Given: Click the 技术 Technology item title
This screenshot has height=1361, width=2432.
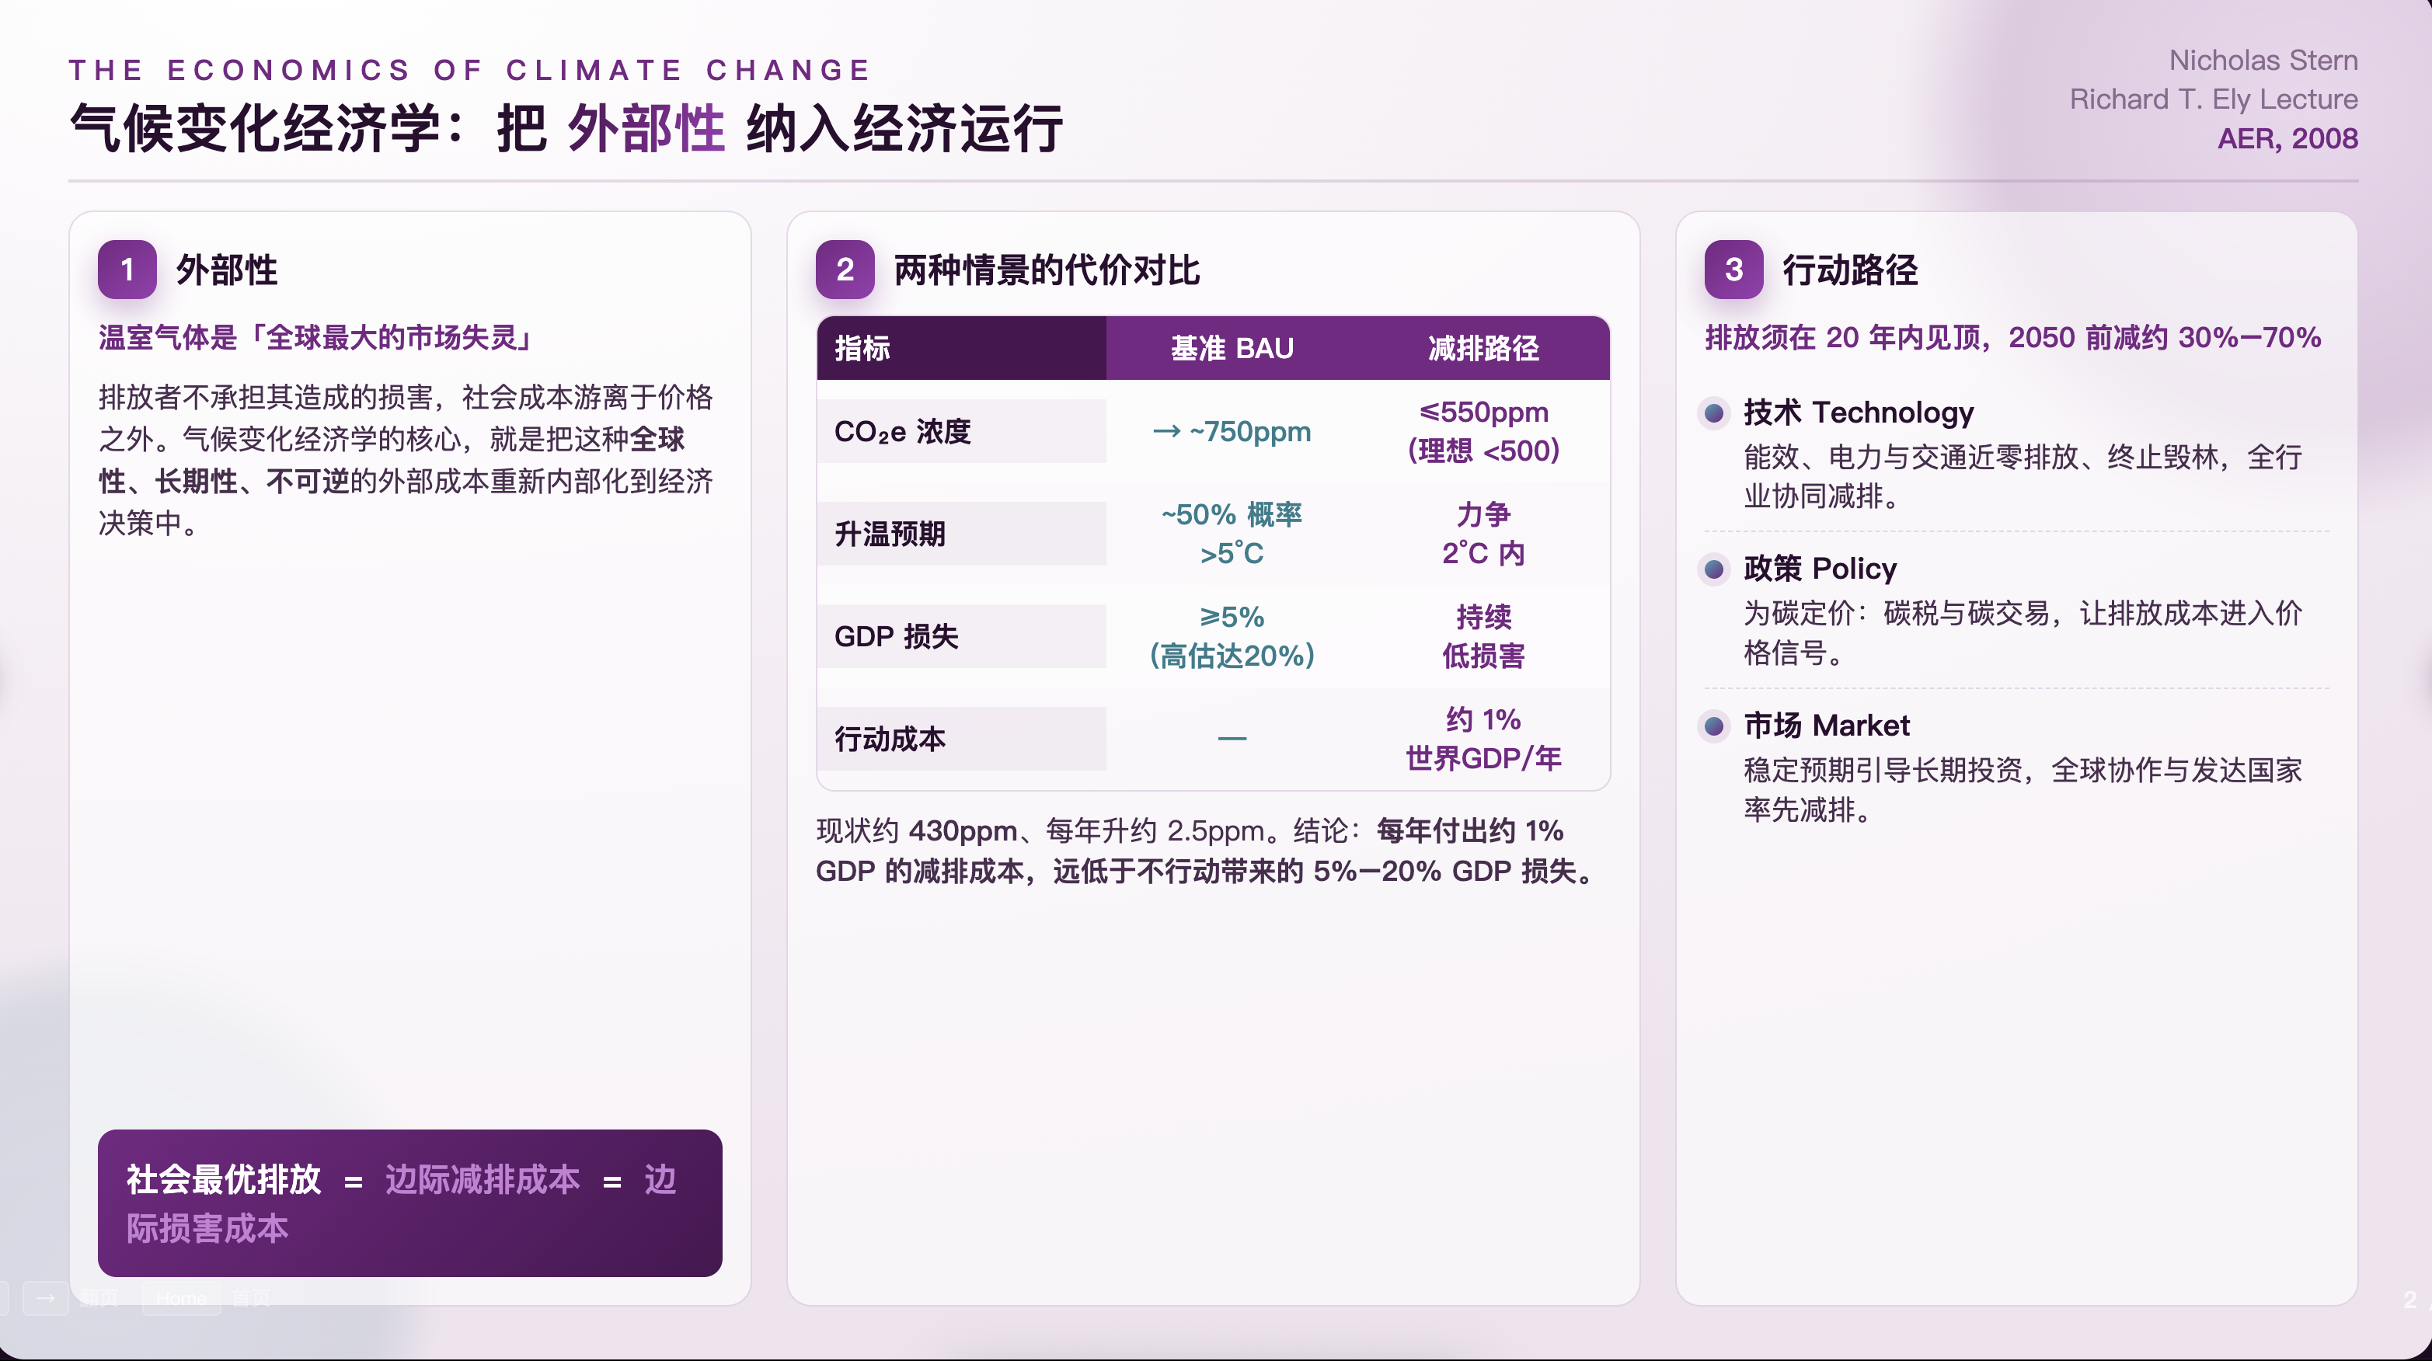Looking at the screenshot, I should [1858, 412].
